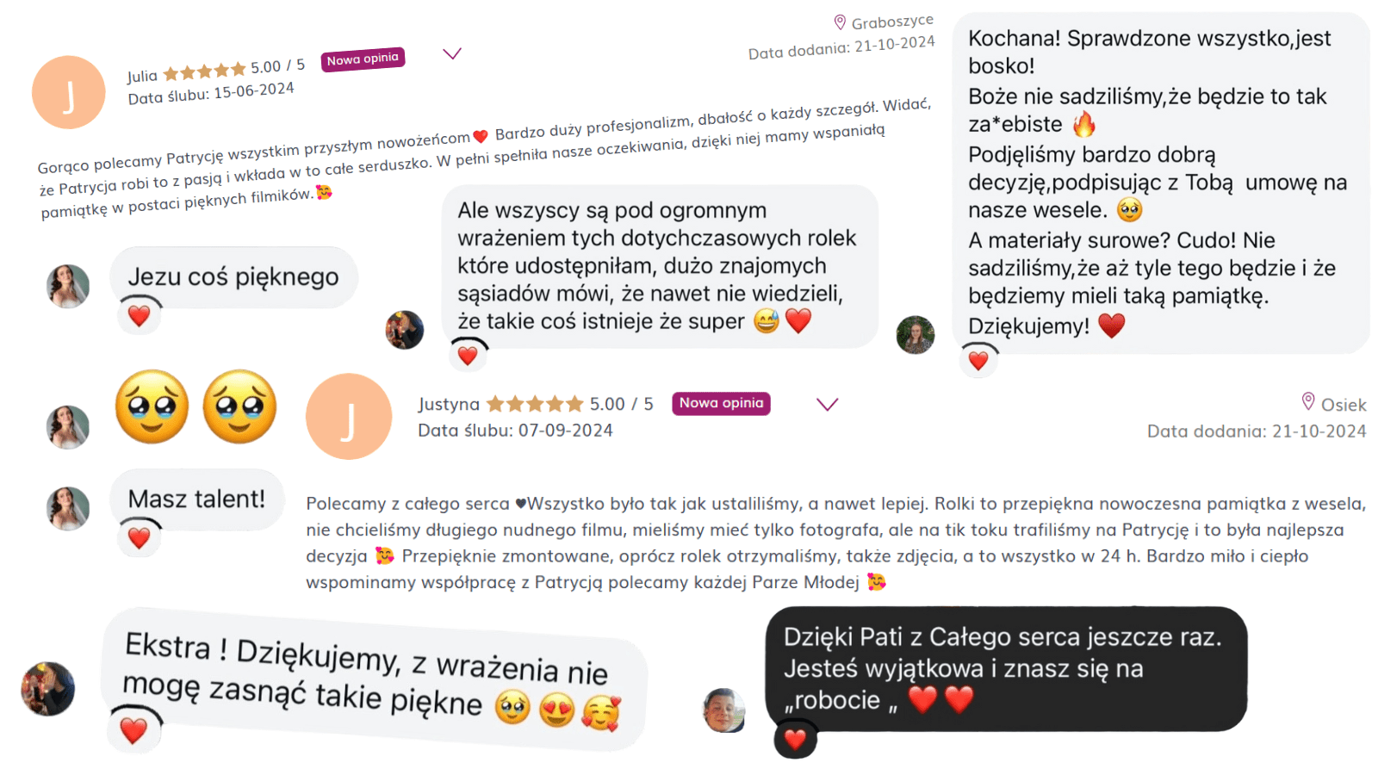Click the Graboszyce location pin icon
Viewport: 1378px width, 775px height.
tap(840, 22)
